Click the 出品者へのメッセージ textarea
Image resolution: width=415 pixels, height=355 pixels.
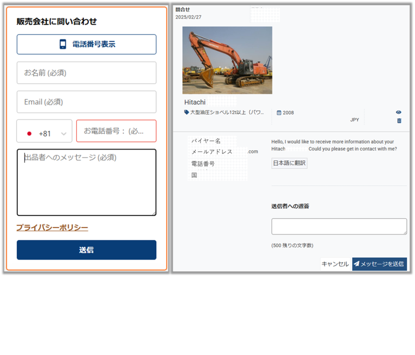pos(86,182)
